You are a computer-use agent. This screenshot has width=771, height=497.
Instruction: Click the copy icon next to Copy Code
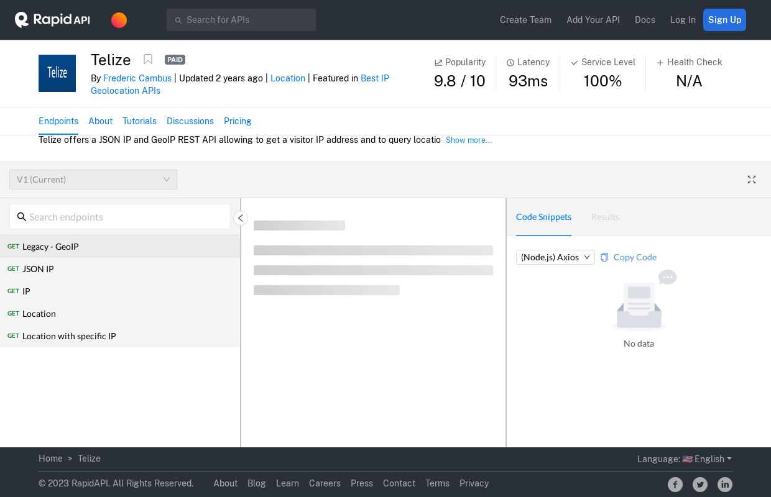point(604,257)
